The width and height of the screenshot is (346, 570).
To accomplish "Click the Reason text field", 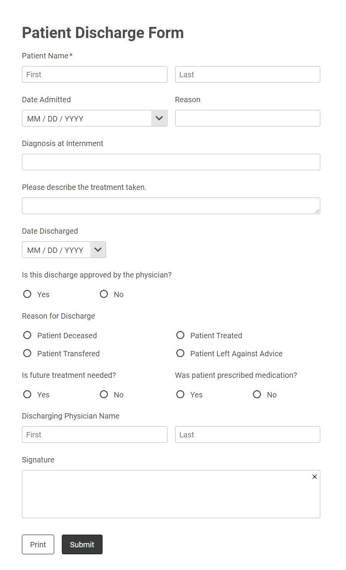I will click(x=247, y=118).
